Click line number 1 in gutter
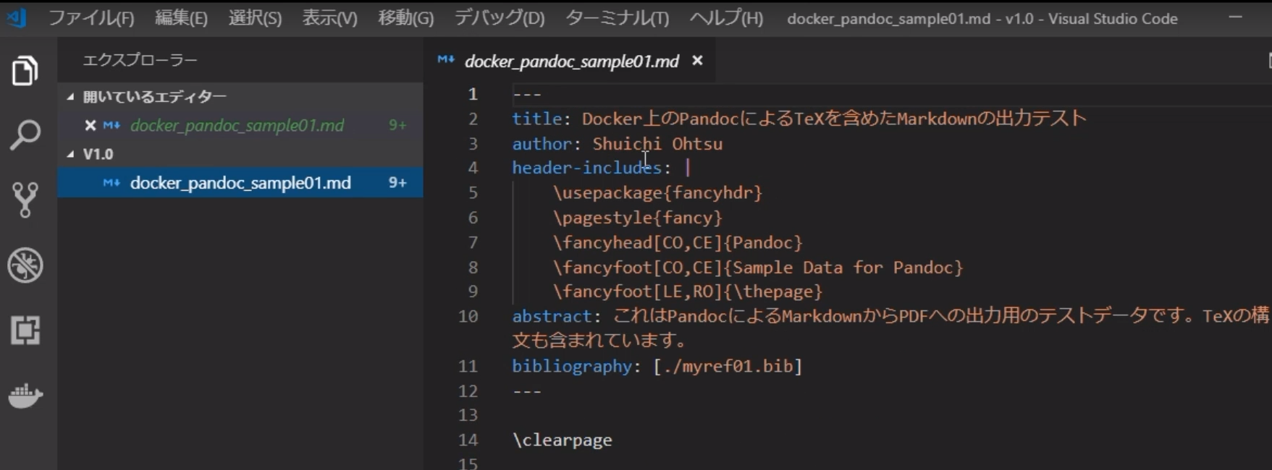The height and width of the screenshot is (470, 1272). click(473, 94)
